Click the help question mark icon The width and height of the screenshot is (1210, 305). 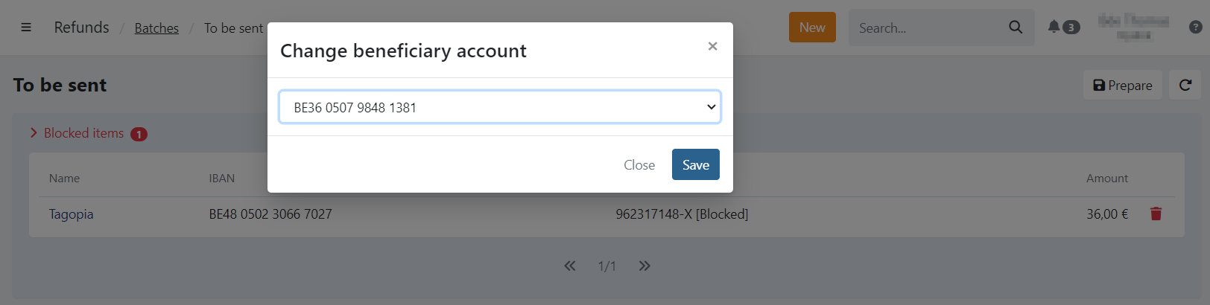point(1195,27)
